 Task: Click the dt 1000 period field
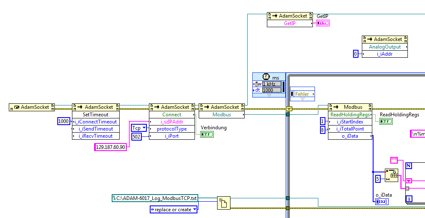271,90
